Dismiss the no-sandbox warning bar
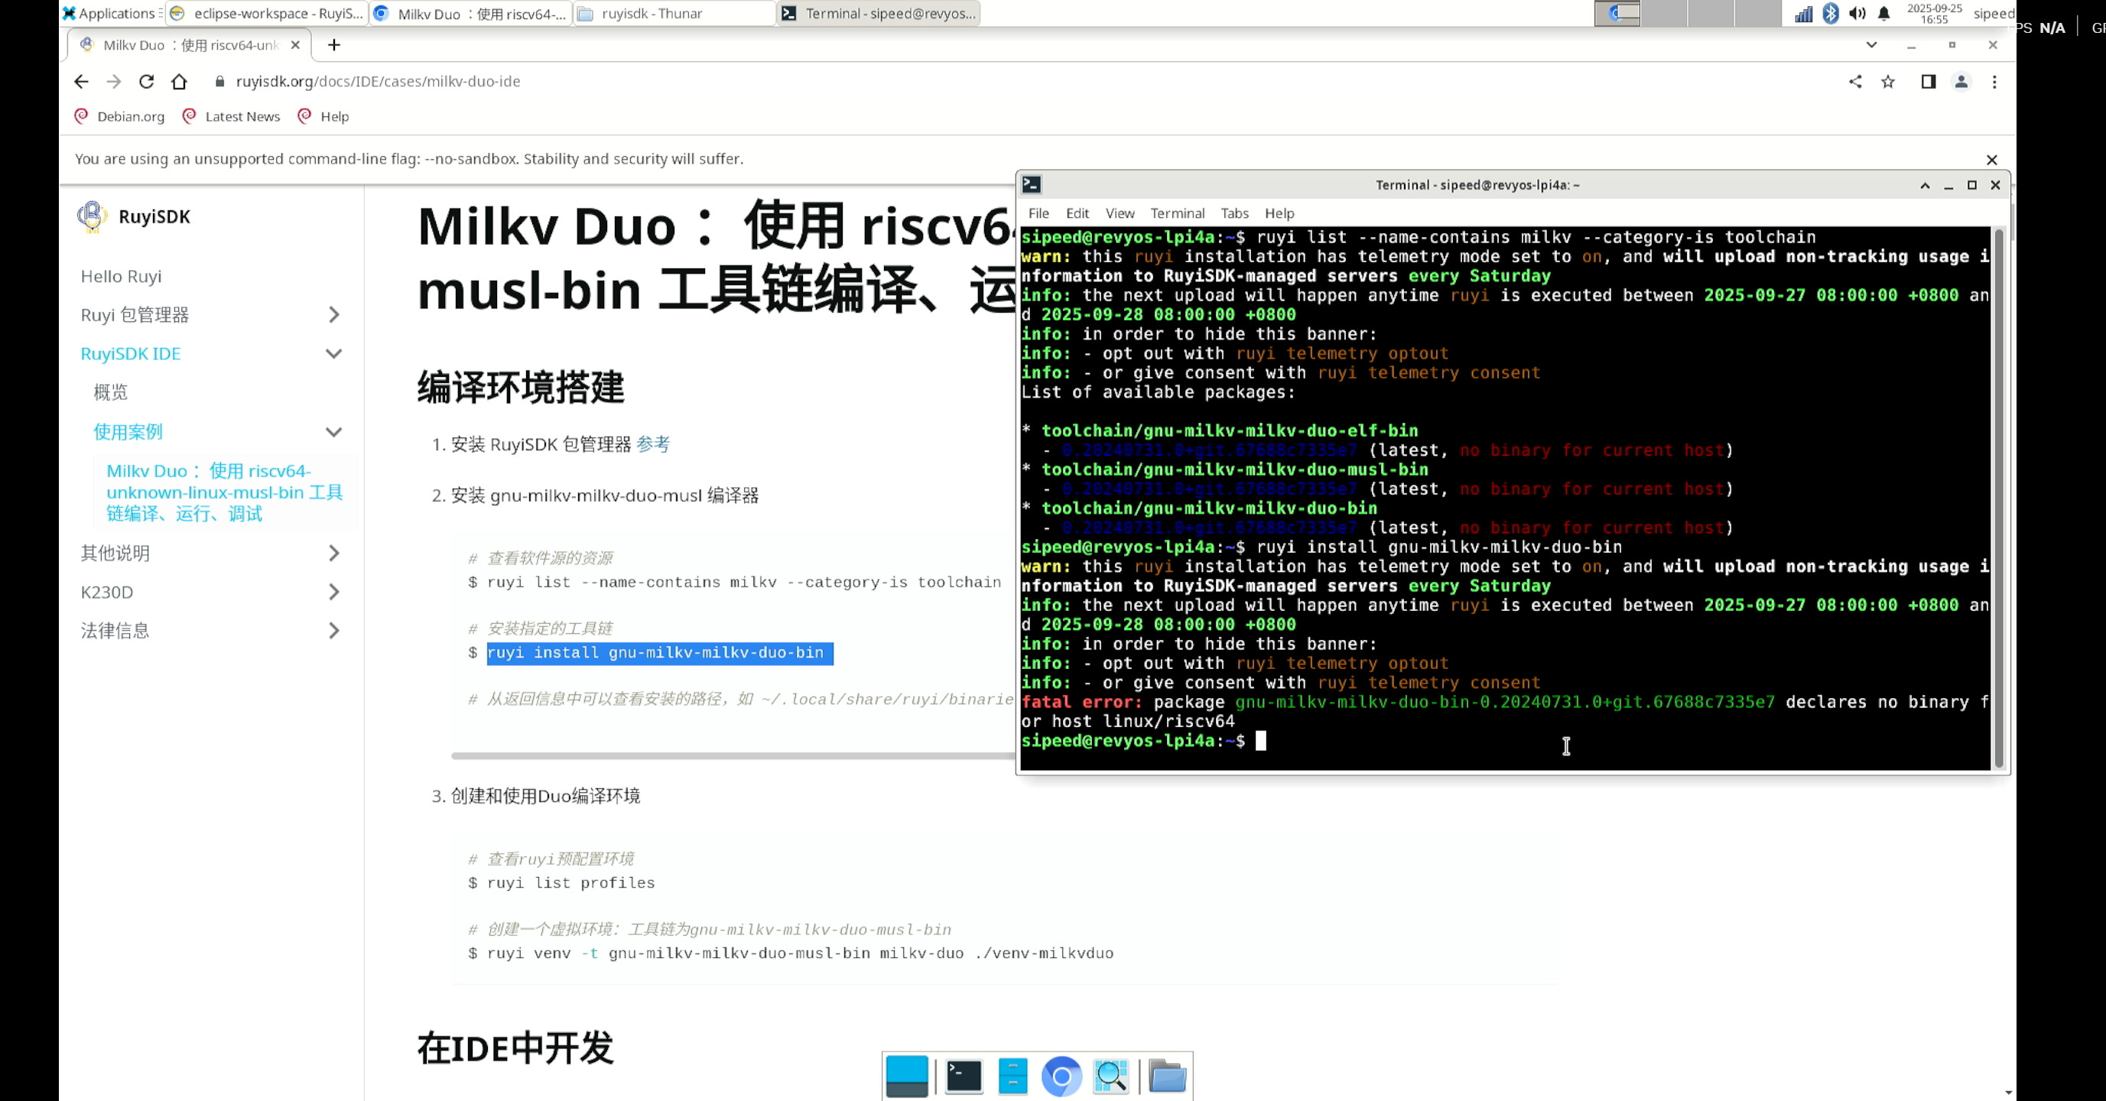Image resolution: width=2106 pixels, height=1101 pixels. (x=1991, y=159)
